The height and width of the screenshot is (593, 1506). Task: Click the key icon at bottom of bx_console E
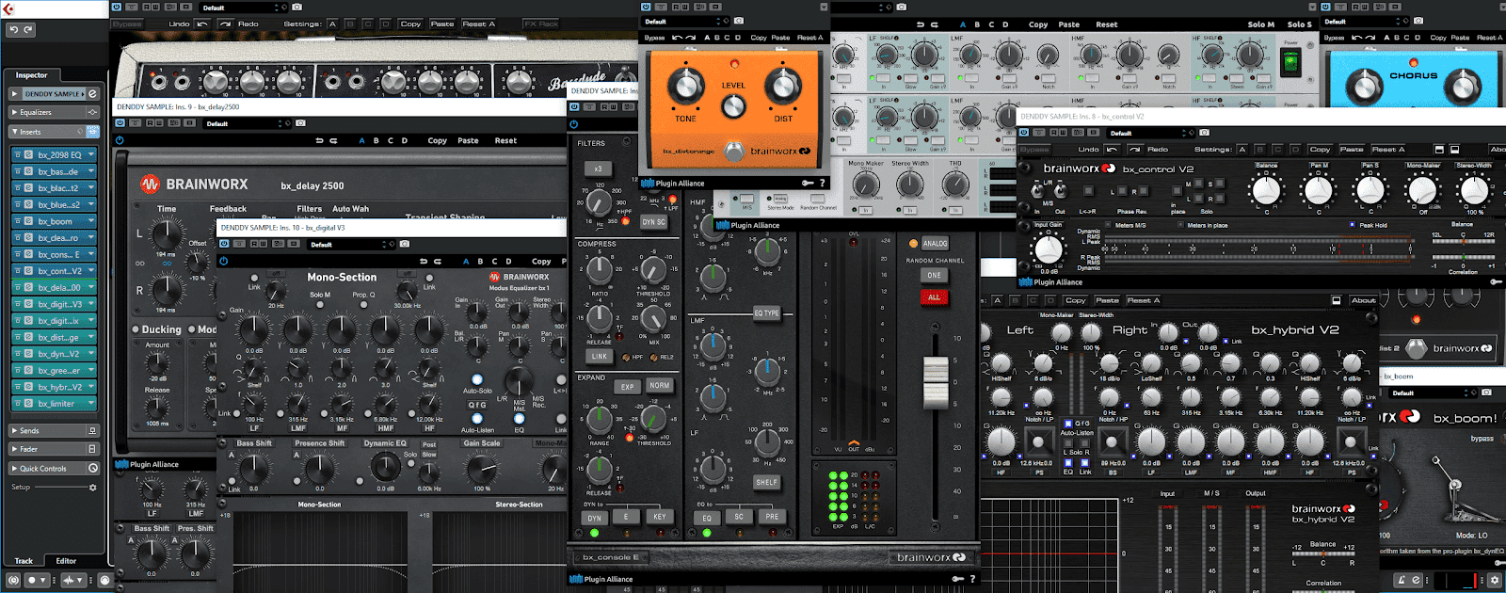957,579
